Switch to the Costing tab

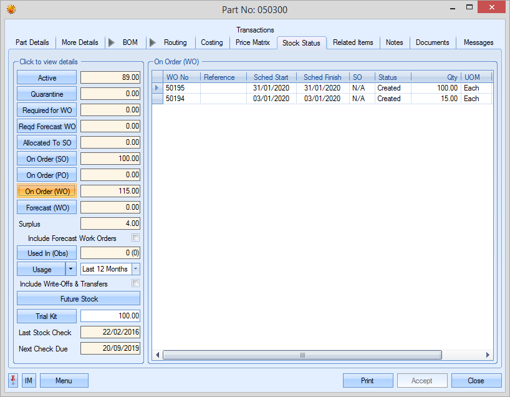pyautogui.click(x=211, y=42)
